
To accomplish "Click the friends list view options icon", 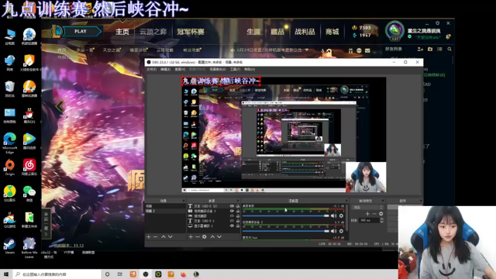I will point(439,49).
